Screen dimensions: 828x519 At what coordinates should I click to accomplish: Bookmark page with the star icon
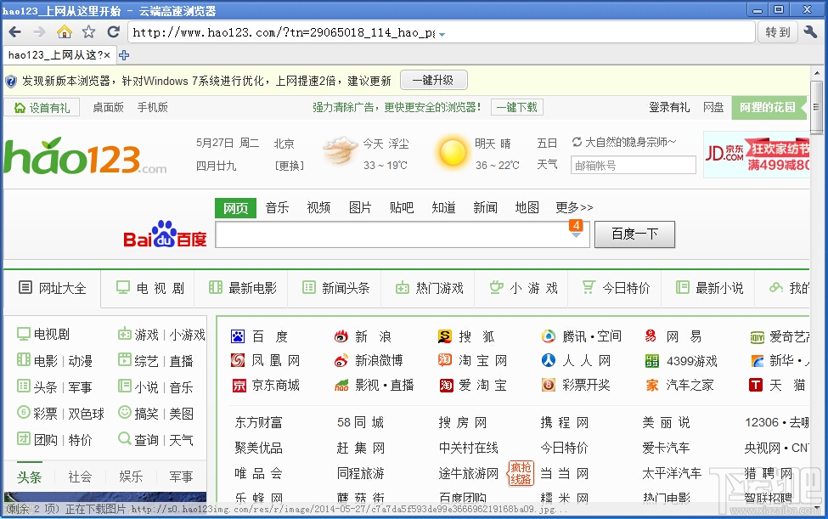click(88, 31)
